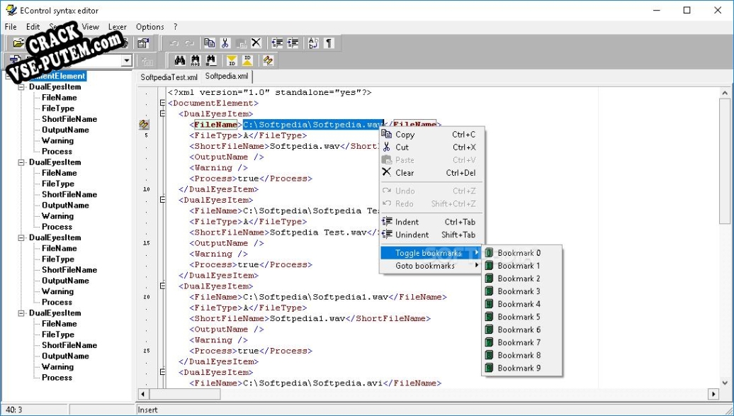Choose Unindent from the context menu

[431, 235]
